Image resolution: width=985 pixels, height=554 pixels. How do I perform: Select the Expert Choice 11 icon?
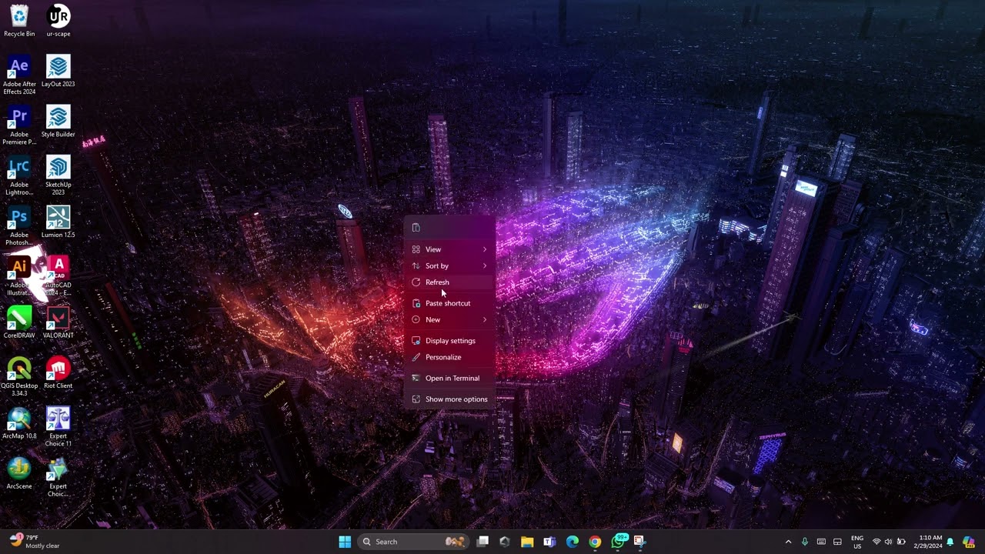(x=58, y=426)
